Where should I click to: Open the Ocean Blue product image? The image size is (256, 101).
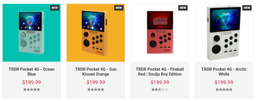[x=31, y=33]
